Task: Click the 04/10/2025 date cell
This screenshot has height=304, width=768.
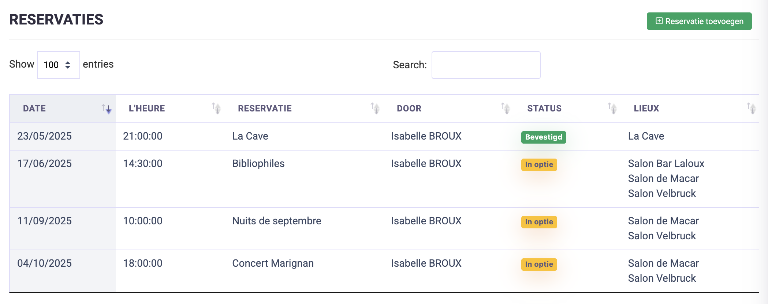Action: pyautogui.click(x=44, y=263)
